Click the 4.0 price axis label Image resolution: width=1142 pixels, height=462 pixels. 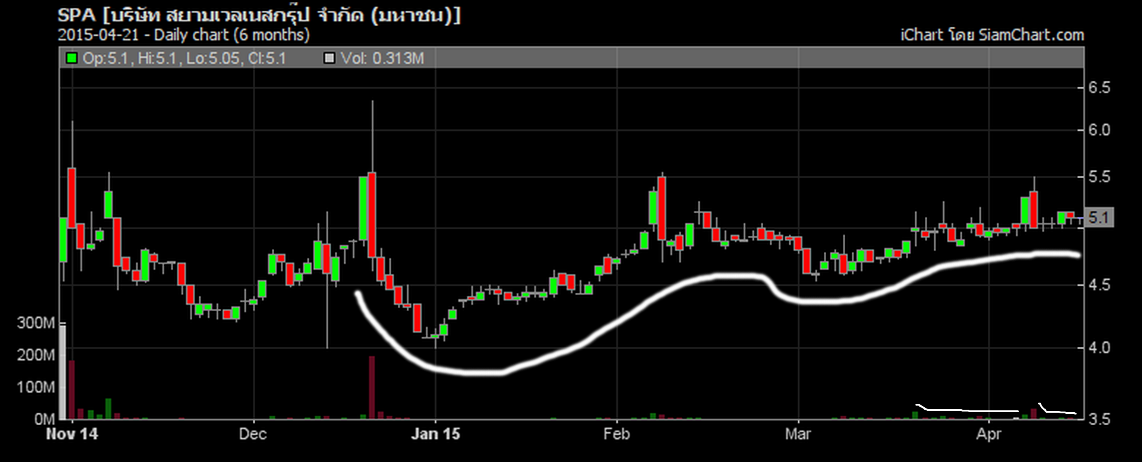(x=1099, y=347)
